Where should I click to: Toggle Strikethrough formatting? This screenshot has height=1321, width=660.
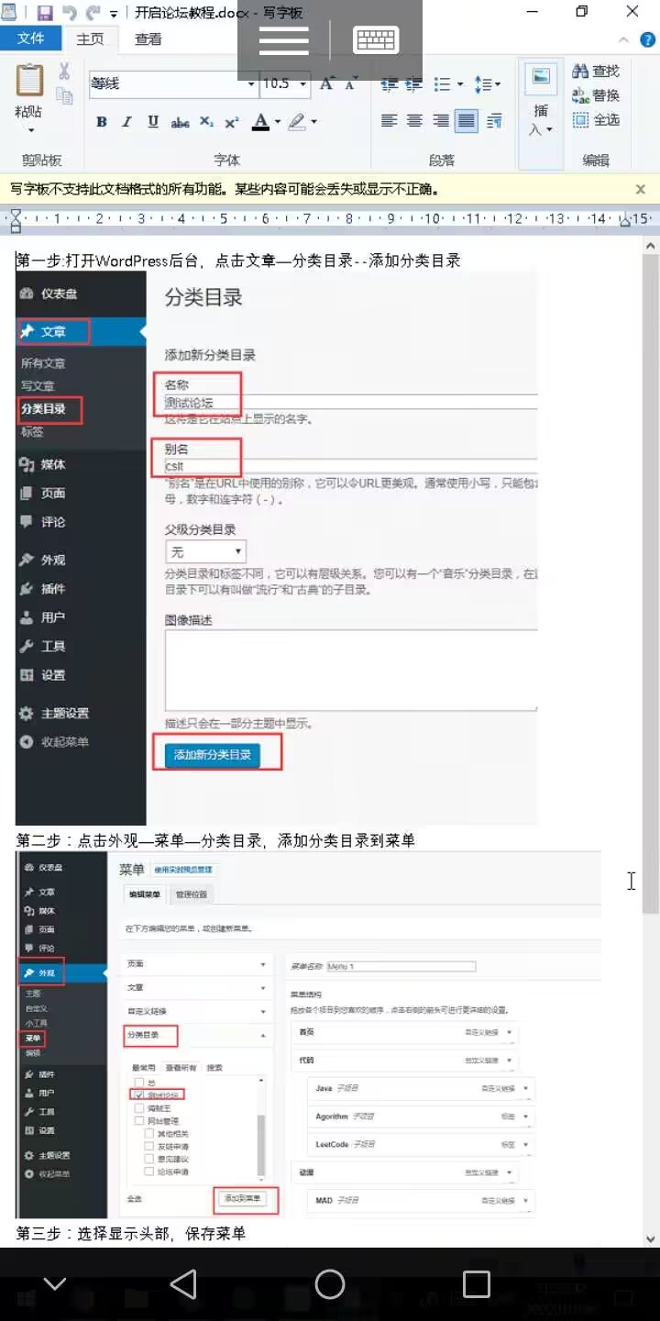[x=181, y=122]
